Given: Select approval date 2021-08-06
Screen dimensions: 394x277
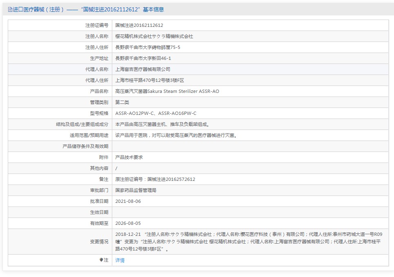Looking at the screenshot, I should 128,201.
